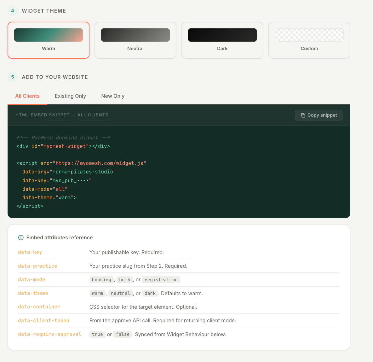Image resolution: width=373 pixels, height=362 pixels.
Task: Click the neutral value chip
Action: tap(120, 293)
